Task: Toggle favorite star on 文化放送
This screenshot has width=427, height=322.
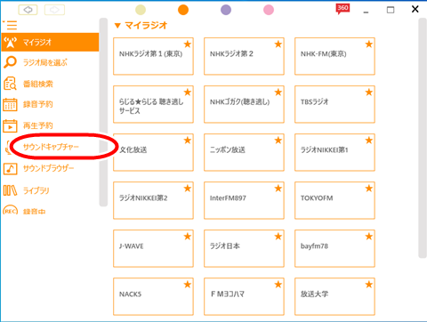Action: pyautogui.click(x=188, y=141)
